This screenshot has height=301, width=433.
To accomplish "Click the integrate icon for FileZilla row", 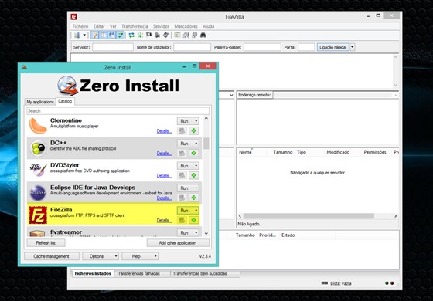I will 182,220.
